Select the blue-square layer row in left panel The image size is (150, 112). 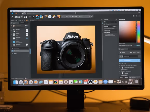[20, 42]
